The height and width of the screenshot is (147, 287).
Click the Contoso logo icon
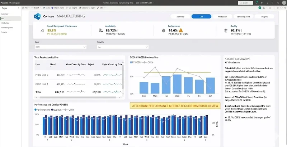[38, 16]
